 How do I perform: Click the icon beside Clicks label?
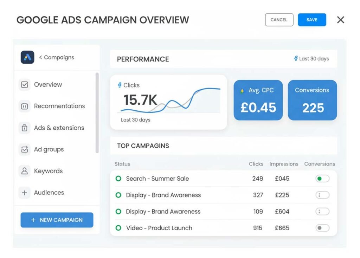tap(120, 85)
